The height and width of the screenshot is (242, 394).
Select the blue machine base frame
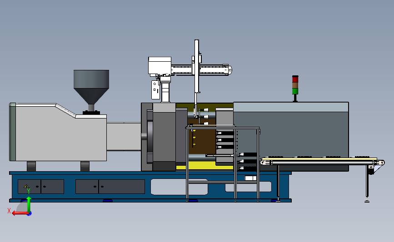coord(150,187)
